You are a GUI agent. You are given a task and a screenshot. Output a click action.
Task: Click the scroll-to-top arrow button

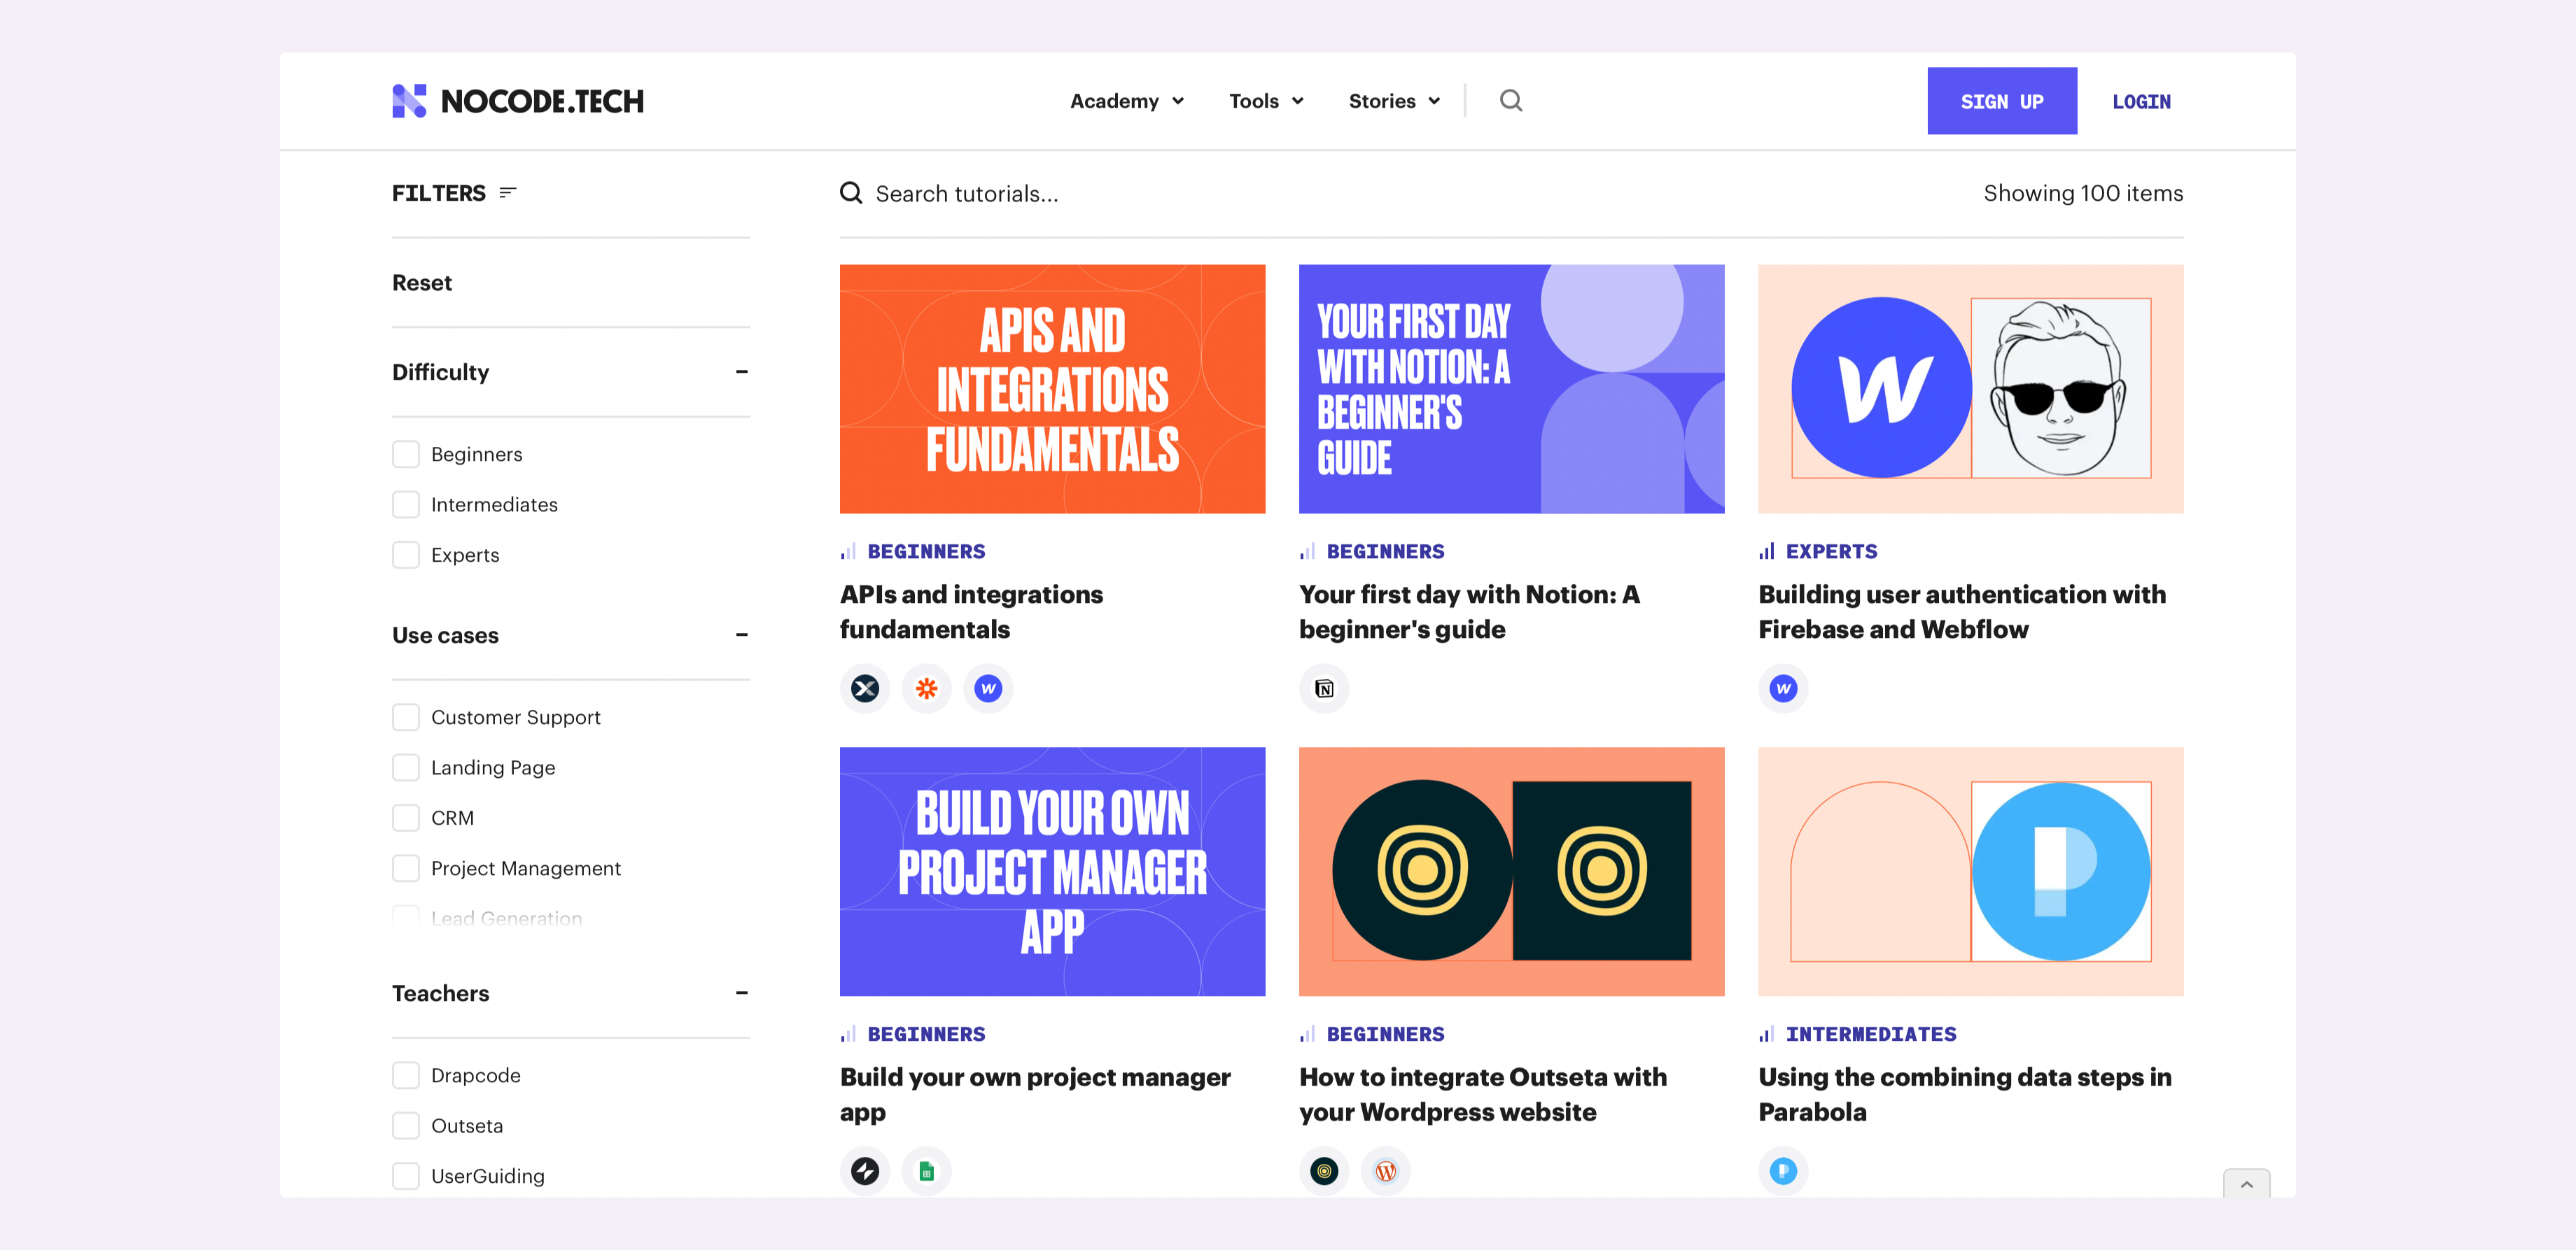2246,1184
